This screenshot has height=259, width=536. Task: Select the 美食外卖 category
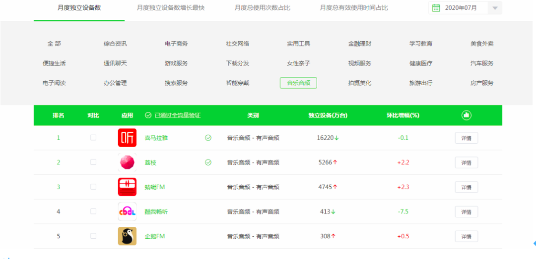(482, 44)
